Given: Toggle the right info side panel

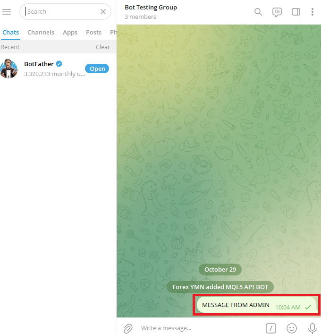Looking at the screenshot, I should [296, 12].
